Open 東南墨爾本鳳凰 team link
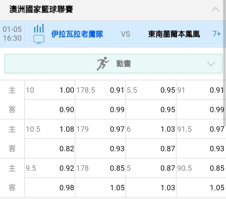Screen dimensions: 226x199 point(174,34)
